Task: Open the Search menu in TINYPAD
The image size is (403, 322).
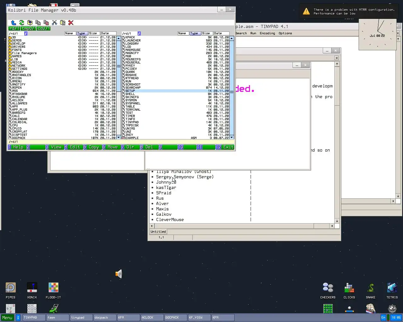Action: pos(241,33)
